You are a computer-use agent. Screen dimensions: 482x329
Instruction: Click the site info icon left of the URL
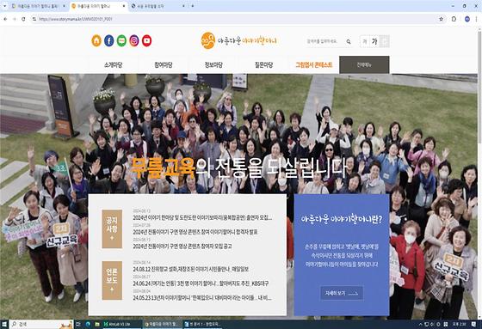34,19
